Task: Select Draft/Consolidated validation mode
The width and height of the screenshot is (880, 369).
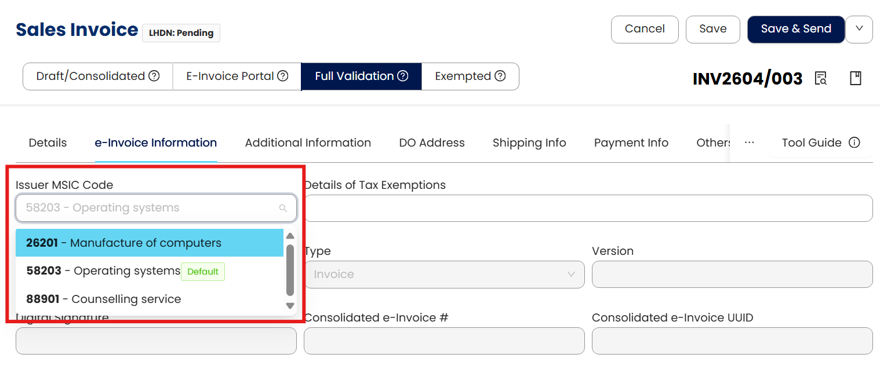Action: pos(90,76)
